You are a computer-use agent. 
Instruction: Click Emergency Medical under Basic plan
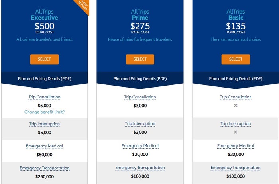[236, 146]
